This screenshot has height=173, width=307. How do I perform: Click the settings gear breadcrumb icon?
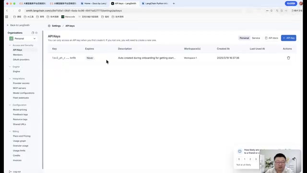(49, 26)
